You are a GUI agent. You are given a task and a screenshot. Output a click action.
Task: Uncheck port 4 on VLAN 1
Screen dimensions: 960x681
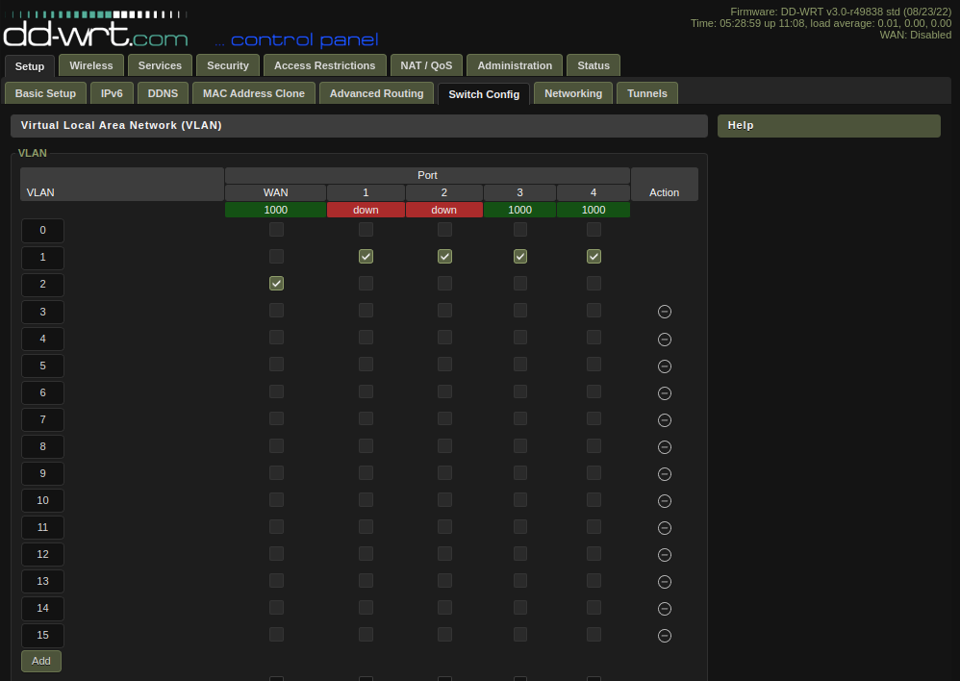[x=594, y=256]
